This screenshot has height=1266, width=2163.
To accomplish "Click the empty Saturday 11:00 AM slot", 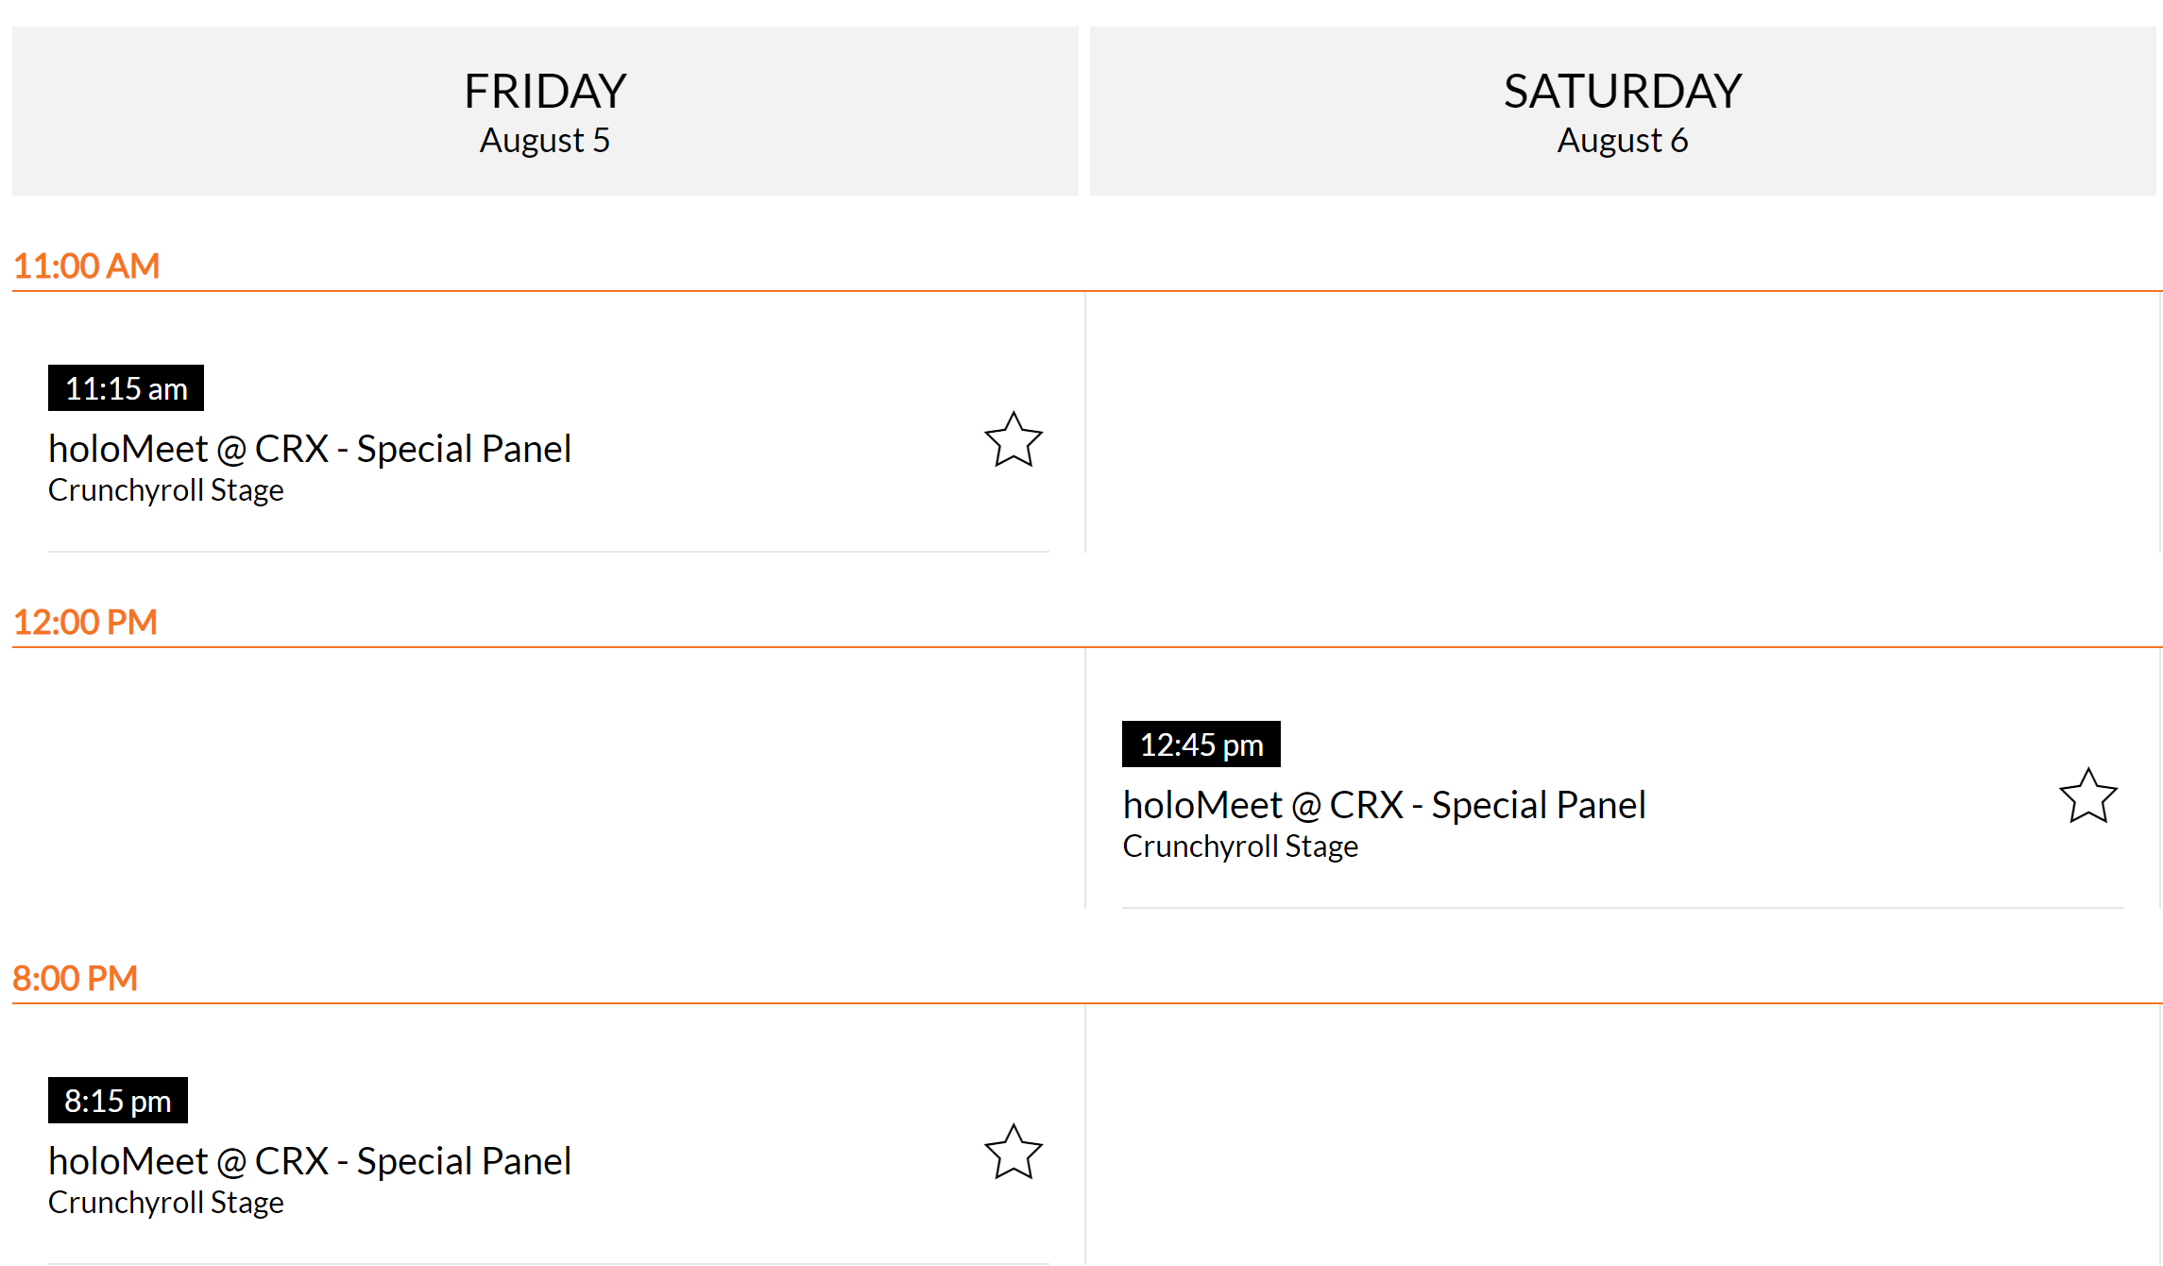I will coord(1622,422).
